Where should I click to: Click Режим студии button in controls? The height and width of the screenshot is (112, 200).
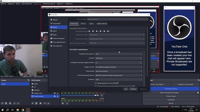(171, 96)
